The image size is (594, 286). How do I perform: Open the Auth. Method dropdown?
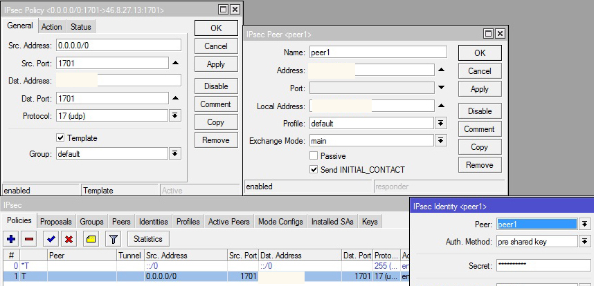tap(584, 242)
